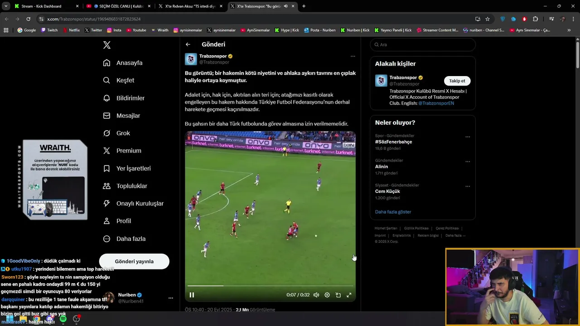The image size is (580, 326).
Task: Switch to X'te Rıdvan Aksu tab
Action: click(x=190, y=6)
